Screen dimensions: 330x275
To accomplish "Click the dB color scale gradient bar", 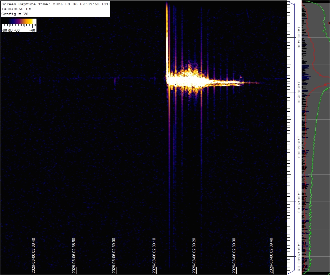I will (x=19, y=21).
